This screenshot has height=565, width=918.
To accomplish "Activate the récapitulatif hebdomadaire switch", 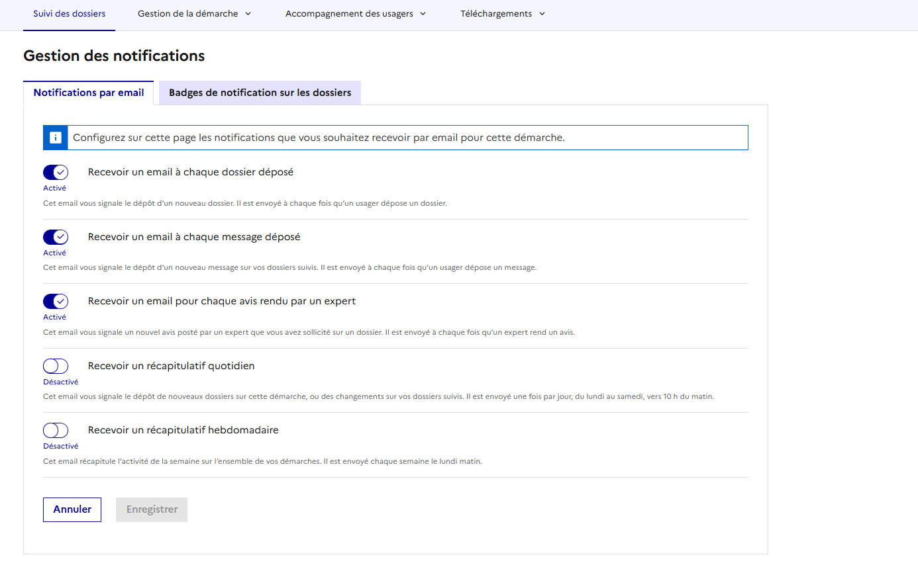I will 56,431.
